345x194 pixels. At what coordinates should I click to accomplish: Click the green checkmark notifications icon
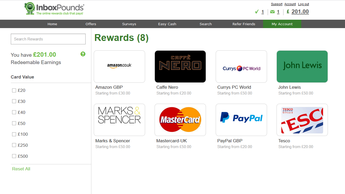[x=257, y=12]
